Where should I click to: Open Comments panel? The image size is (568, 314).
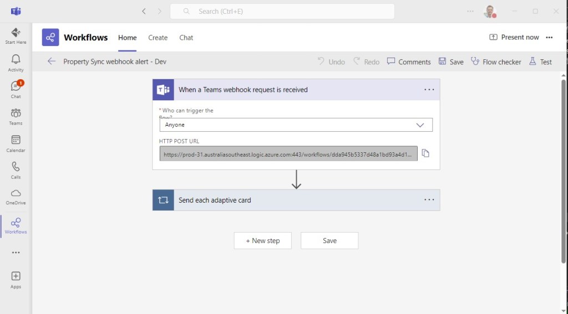[409, 62]
